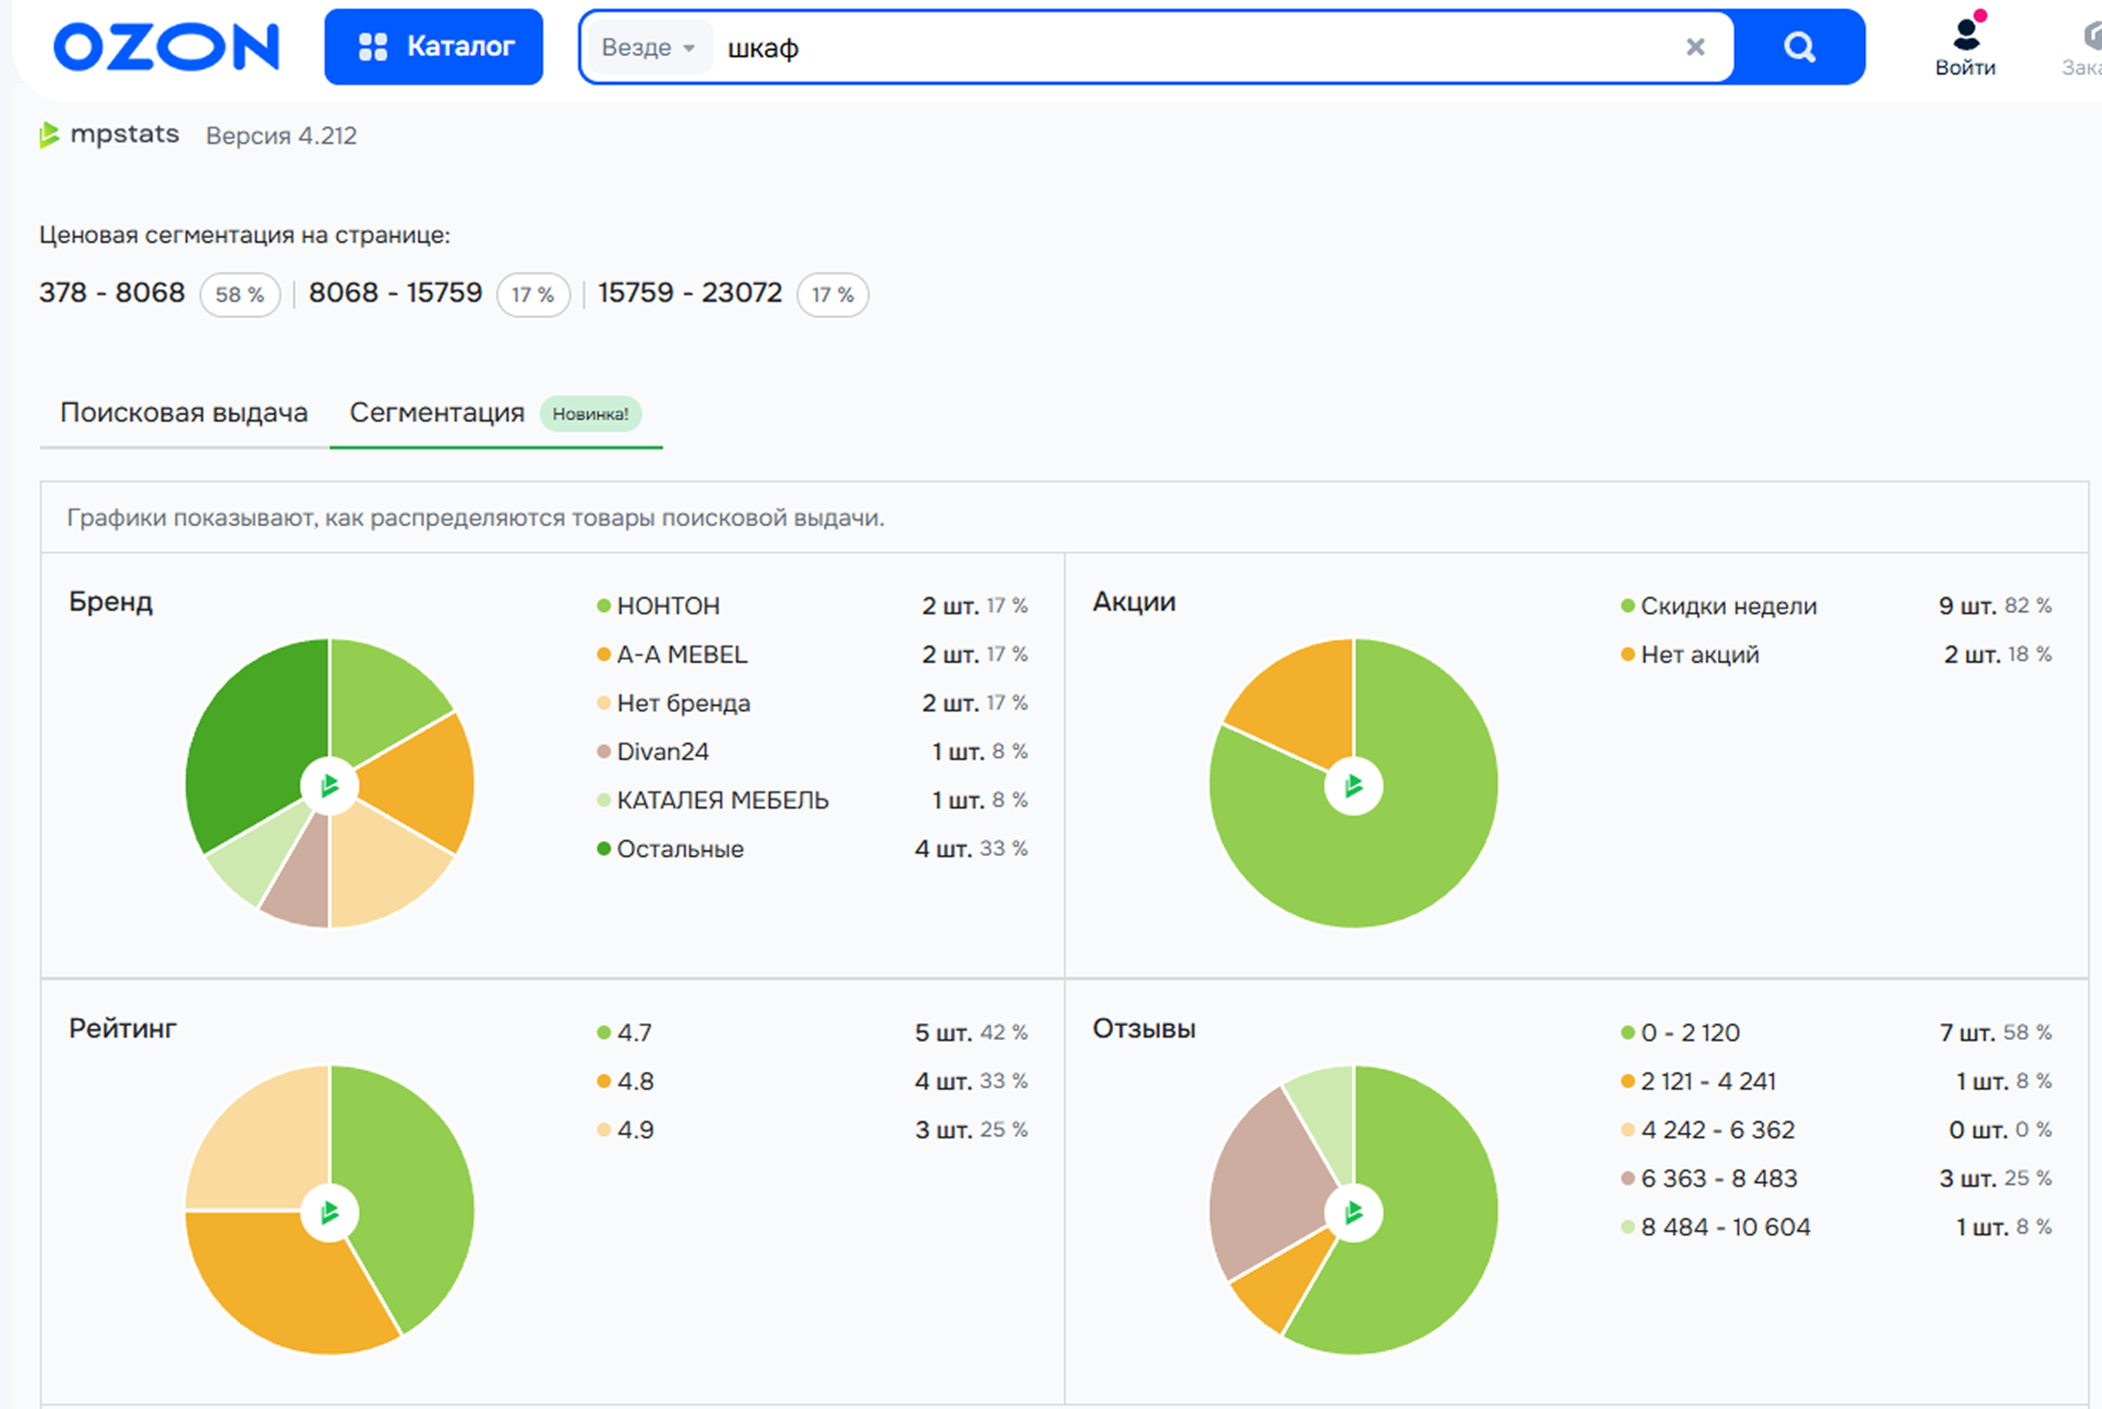Click the Войти profile icon
Image resolution: width=2102 pixels, height=1409 pixels.
click(1966, 36)
